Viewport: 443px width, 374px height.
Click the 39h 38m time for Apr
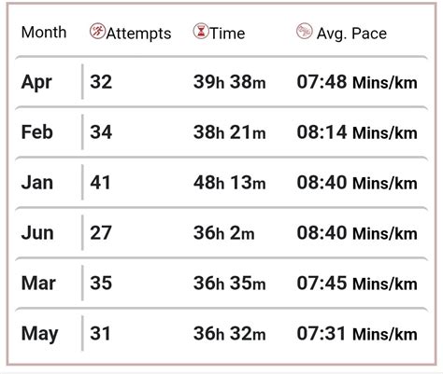[x=230, y=82]
